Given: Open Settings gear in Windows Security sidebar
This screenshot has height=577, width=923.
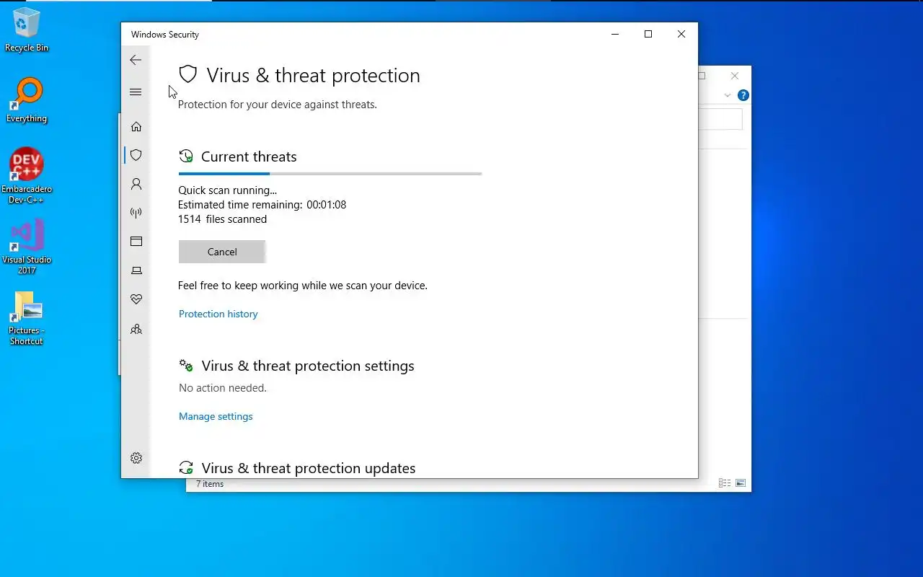Looking at the screenshot, I should click(x=136, y=458).
